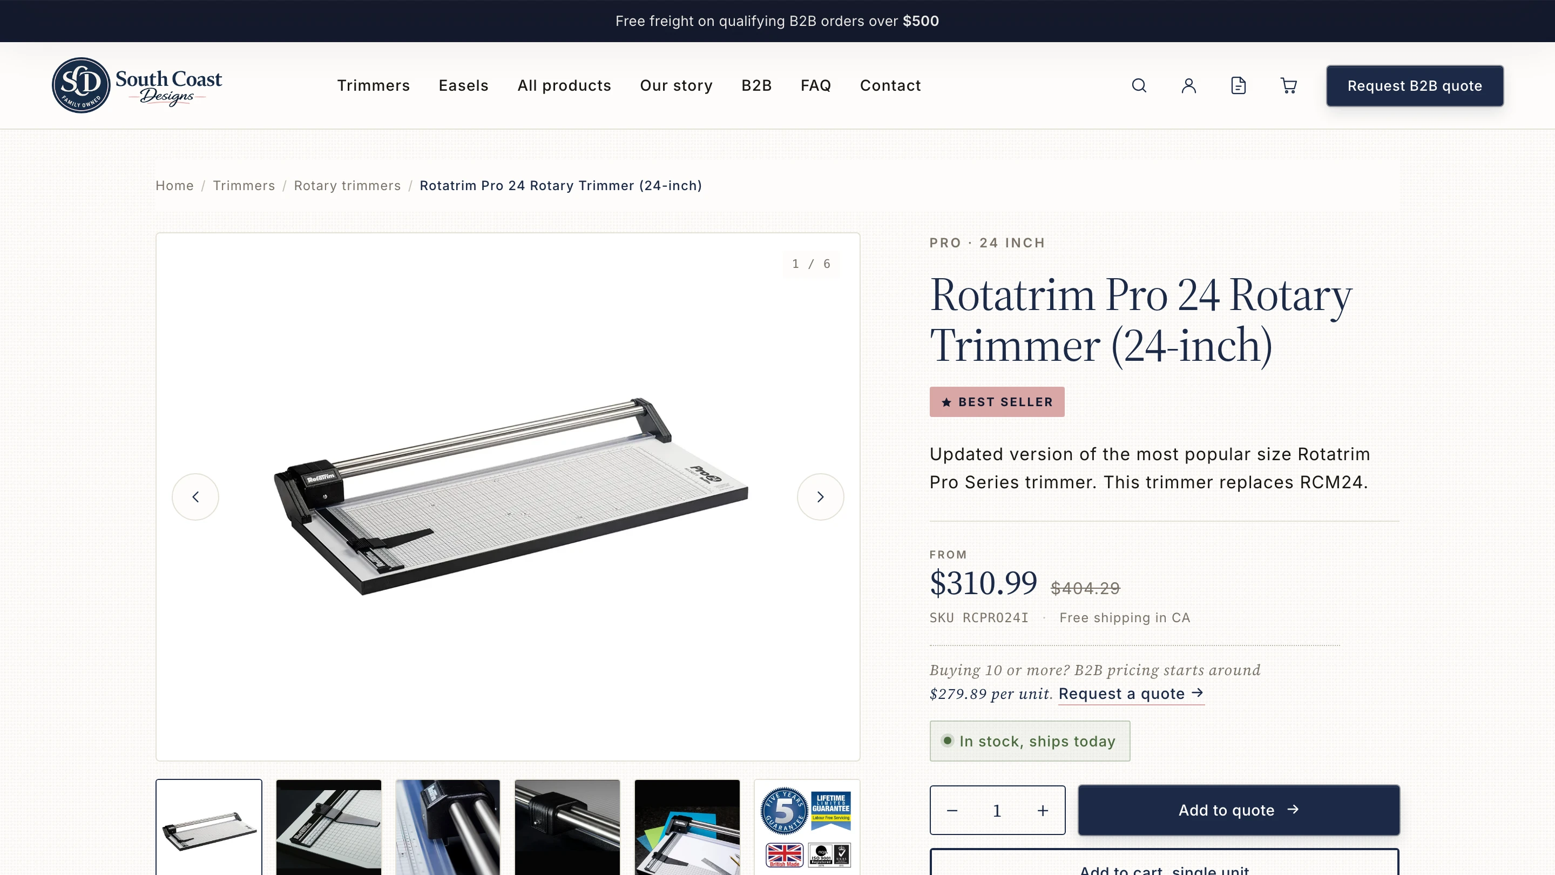Screen dimensions: 1555x875
Task: Open the B2B nav link
Action: tap(756, 86)
